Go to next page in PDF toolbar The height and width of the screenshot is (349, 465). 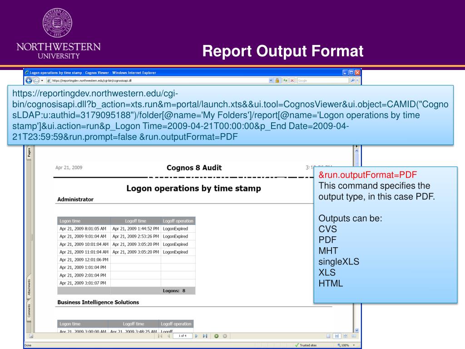coord(196,336)
